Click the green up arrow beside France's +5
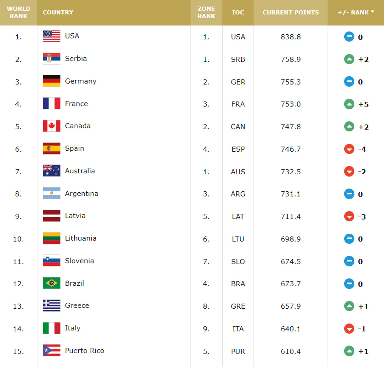Screen dimensions: 384x367 point(349,104)
